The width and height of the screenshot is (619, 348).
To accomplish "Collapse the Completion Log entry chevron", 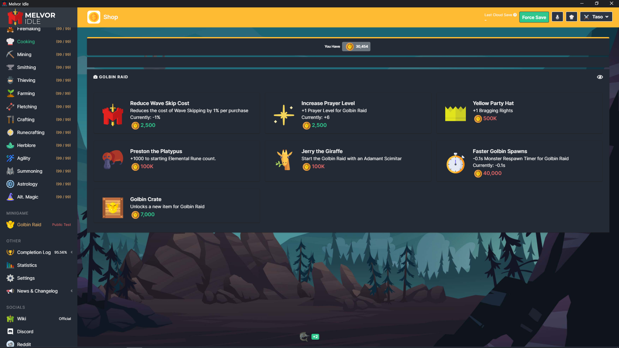I will 71,252.
